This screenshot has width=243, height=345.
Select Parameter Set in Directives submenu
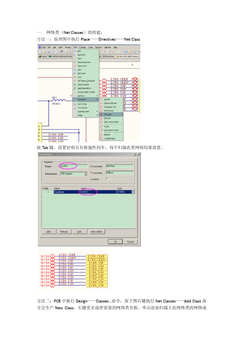(111, 107)
